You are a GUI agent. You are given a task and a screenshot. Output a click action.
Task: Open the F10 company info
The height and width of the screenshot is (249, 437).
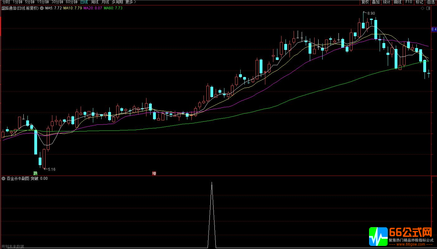(x=408, y=2)
